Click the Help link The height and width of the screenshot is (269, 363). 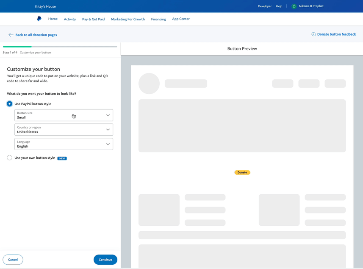[x=279, y=6]
